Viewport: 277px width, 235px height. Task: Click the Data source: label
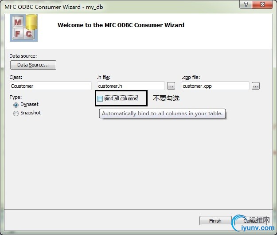pyautogui.click(x=23, y=56)
